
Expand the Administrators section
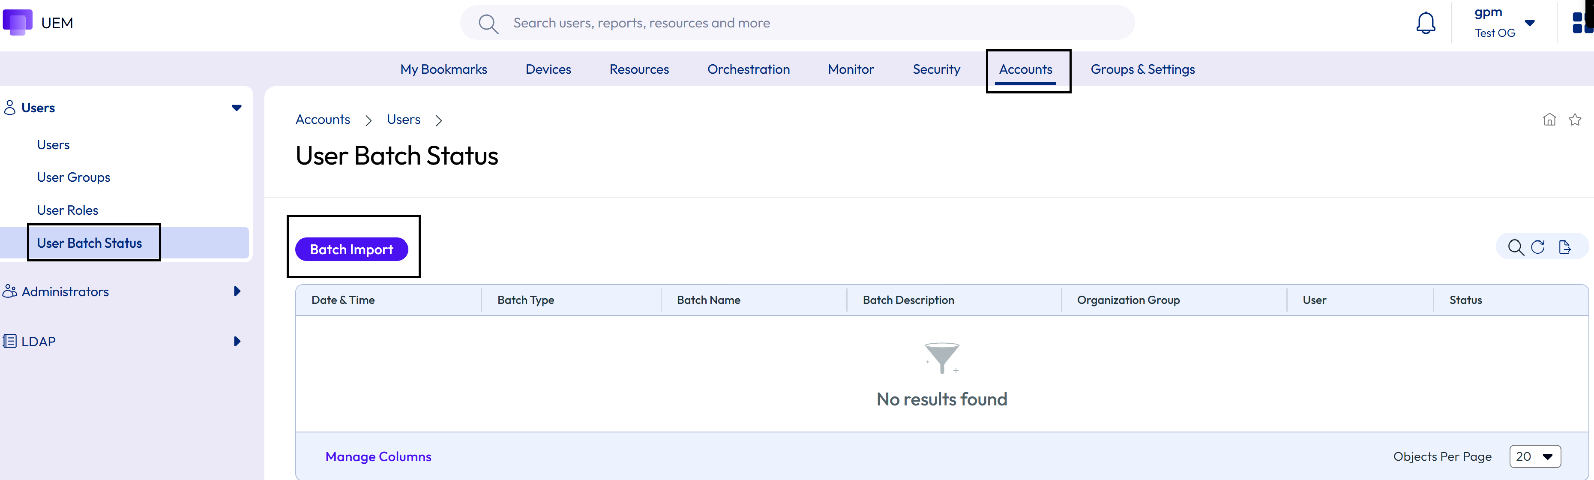pyautogui.click(x=237, y=291)
